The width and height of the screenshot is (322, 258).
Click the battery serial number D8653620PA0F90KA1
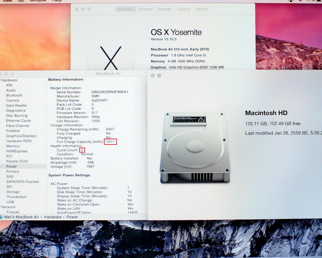pos(110,92)
